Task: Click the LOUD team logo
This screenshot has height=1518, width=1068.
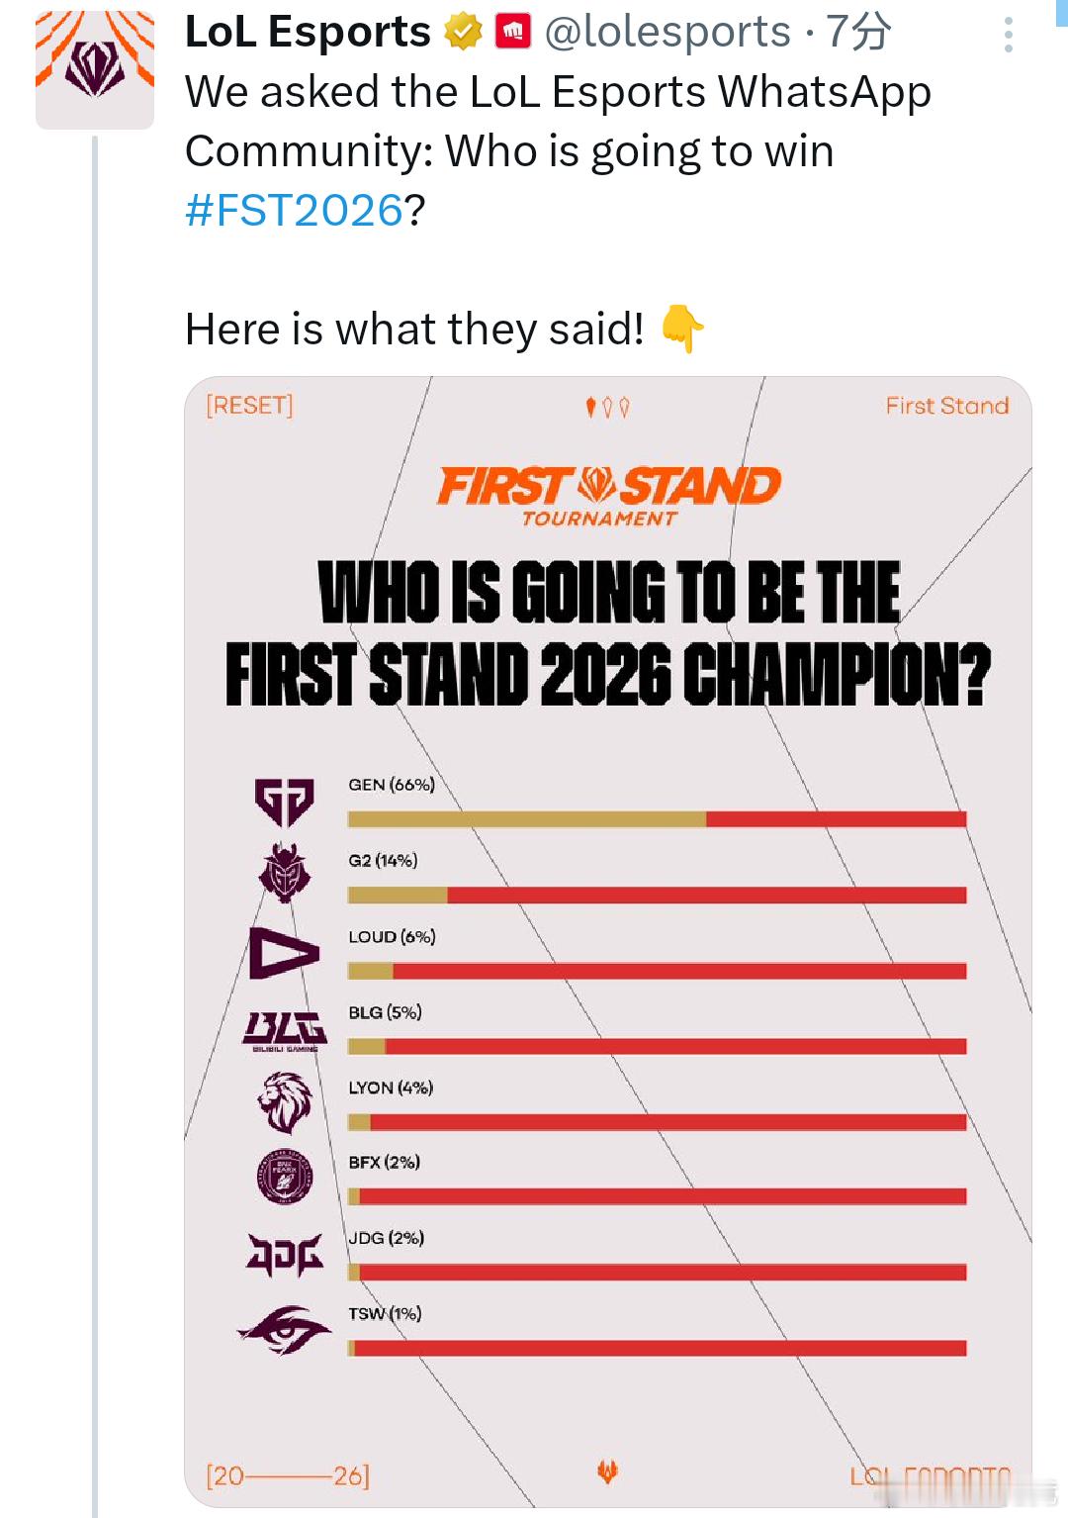Action: (283, 953)
